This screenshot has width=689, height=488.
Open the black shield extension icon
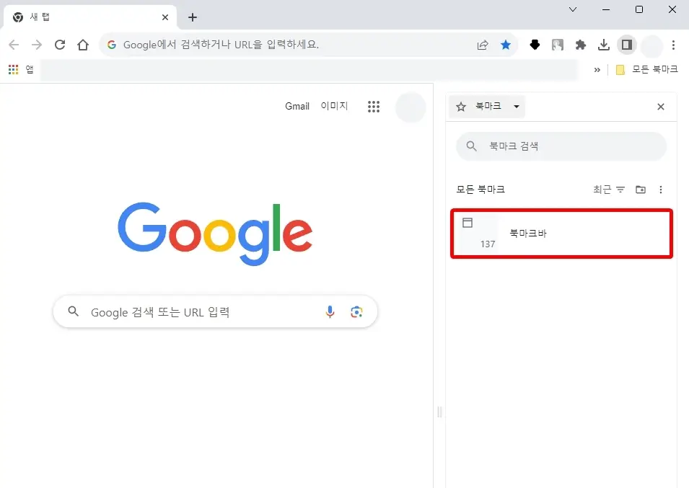(x=535, y=45)
